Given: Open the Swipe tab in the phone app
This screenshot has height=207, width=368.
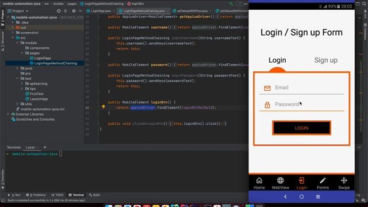Looking at the screenshot, I should click(x=344, y=183).
